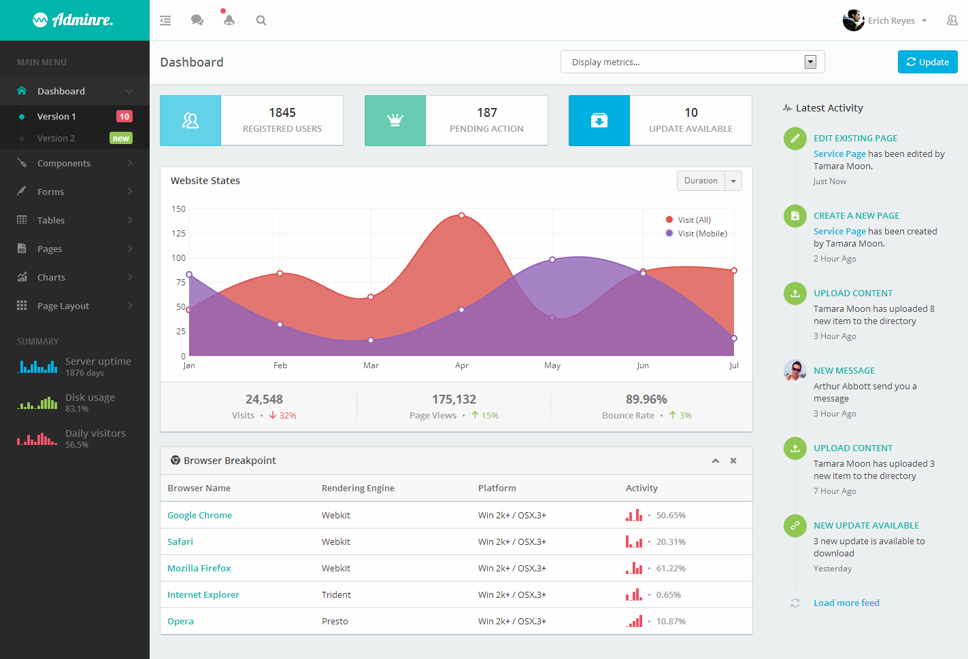Screen dimensions: 968x659
Task: Click the Forms feather icon
Action: [22, 191]
